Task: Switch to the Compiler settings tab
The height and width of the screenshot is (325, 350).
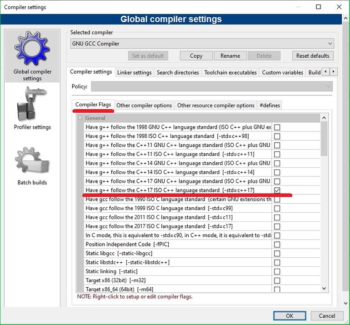Action: pos(91,72)
